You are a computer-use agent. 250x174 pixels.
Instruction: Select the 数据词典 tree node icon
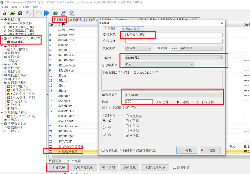coord(6,19)
